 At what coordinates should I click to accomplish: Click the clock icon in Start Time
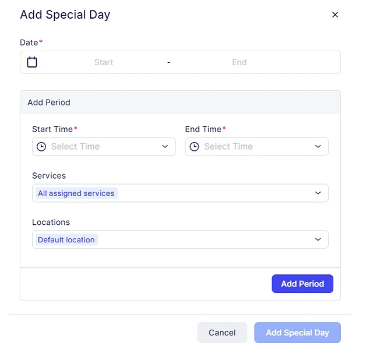[41, 146]
